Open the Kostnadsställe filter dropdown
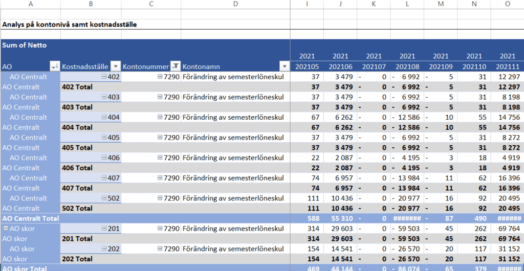Image resolution: width=524 pixels, height=271 pixels. coord(116,66)
